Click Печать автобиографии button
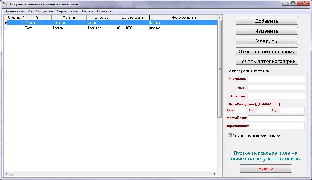 click(x=267, y=61)
